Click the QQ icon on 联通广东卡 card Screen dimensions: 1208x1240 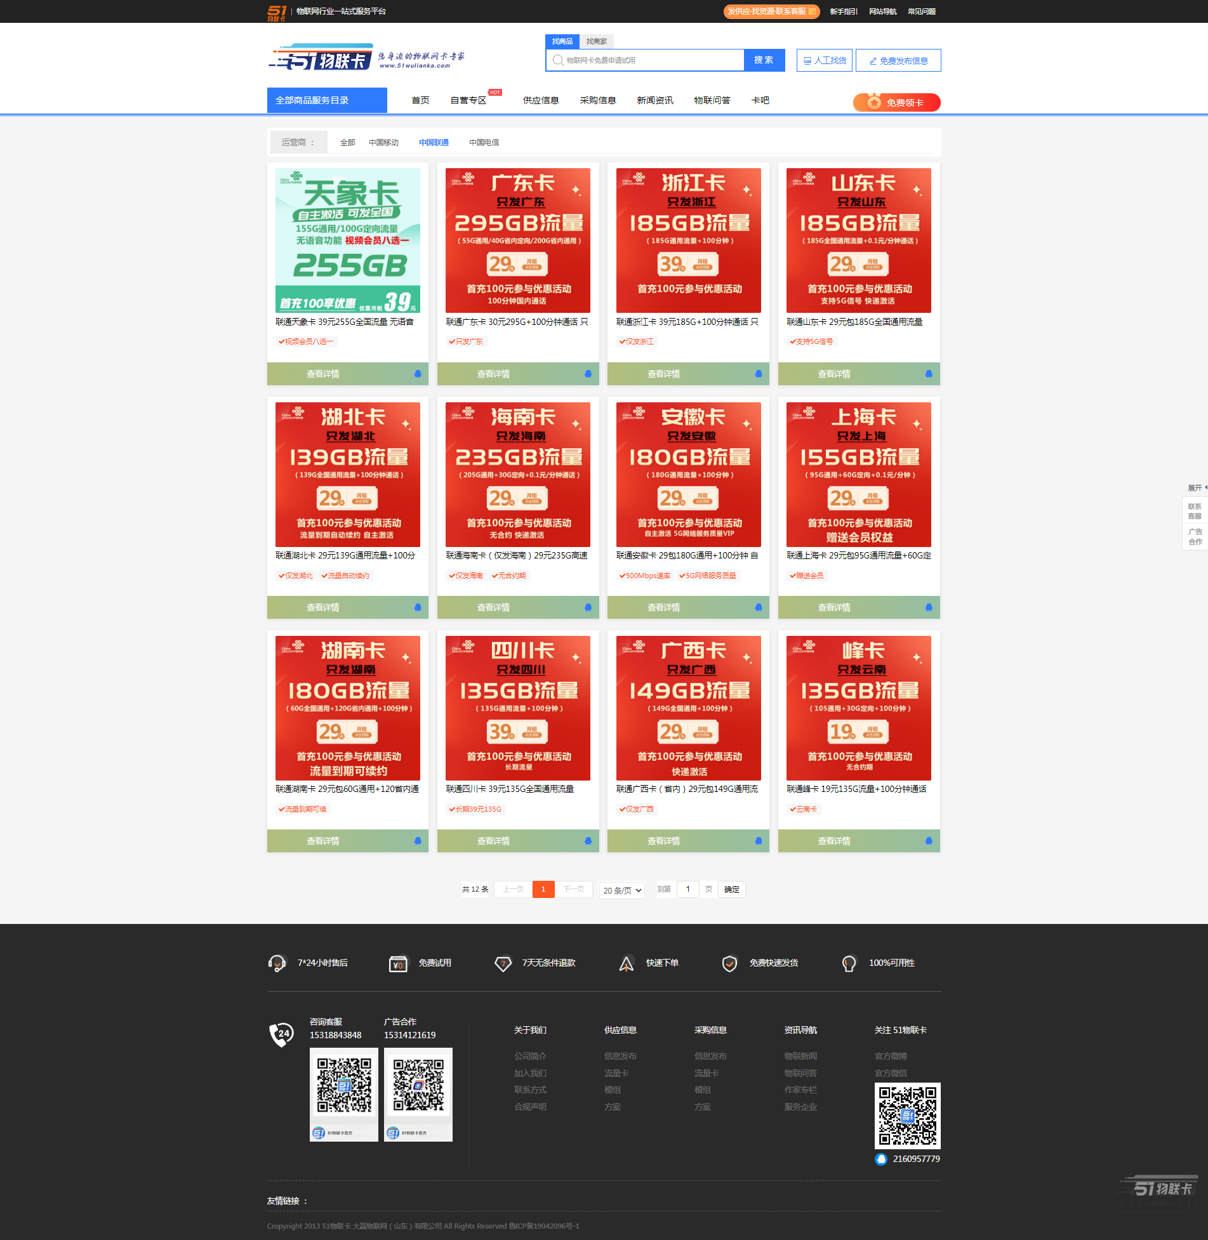(x=588, y=374)
